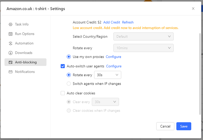The image size is (203, 140).
Task: Uncheck Auto-switch user agents checkbox
Action: (x=63, y=66)
